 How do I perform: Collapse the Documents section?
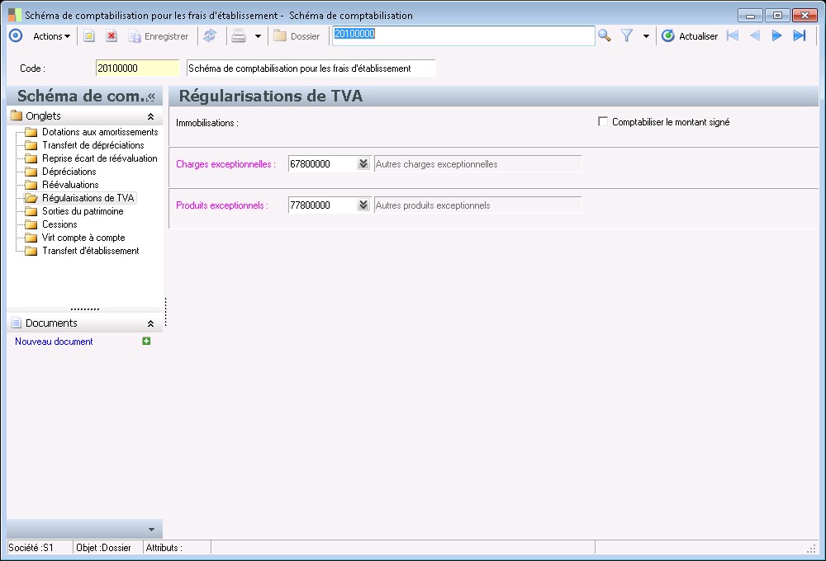[x=150, y=323]
